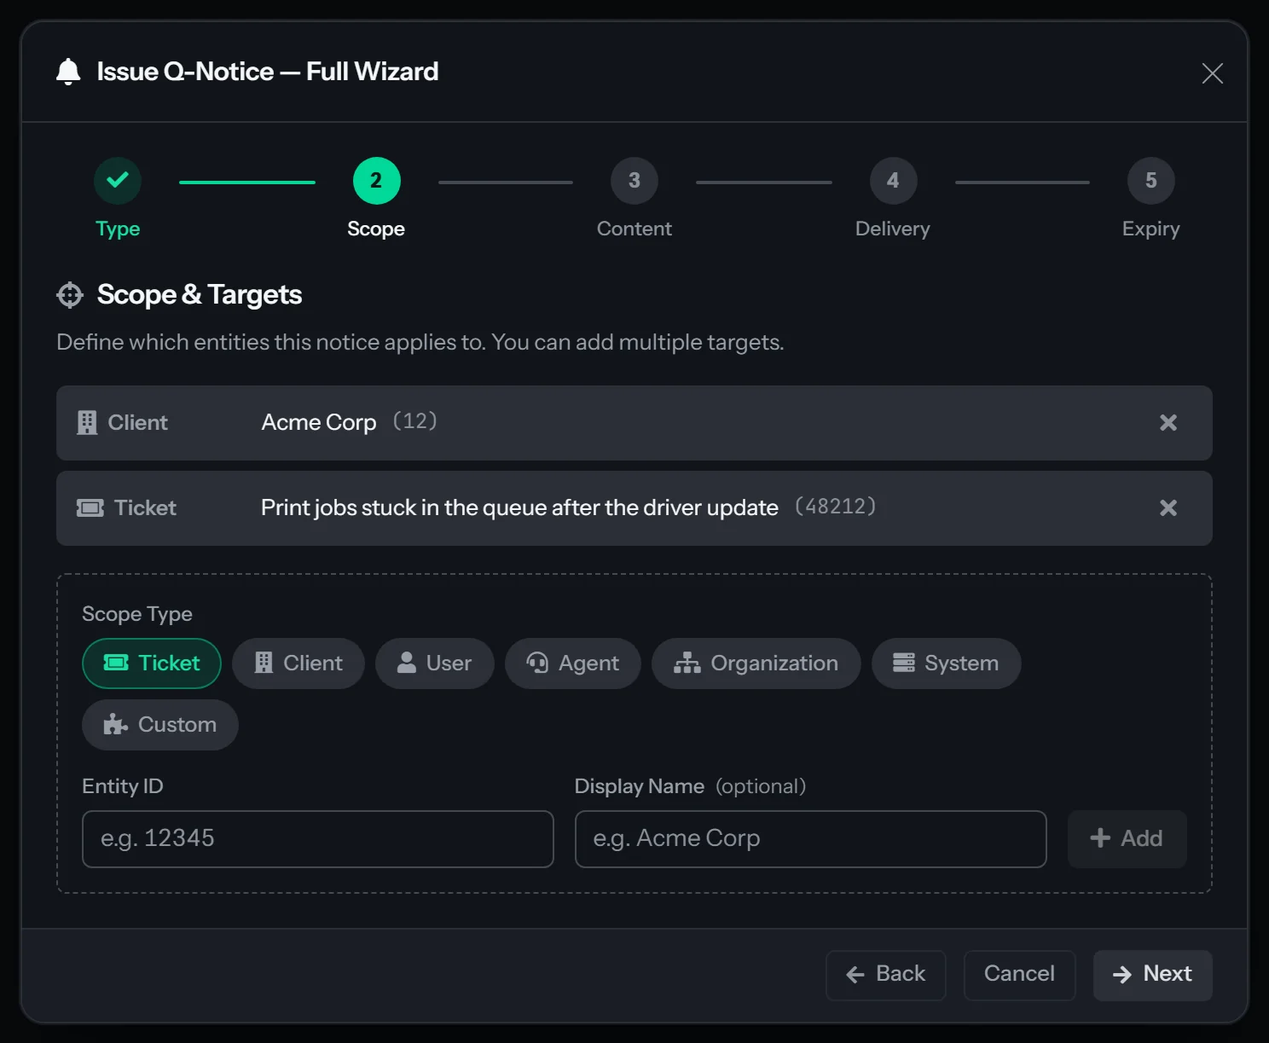The image size is (1269, 1043).
Task: Click the Scope Type heading label
Action: pyautogui.click(x=137, y=614)
